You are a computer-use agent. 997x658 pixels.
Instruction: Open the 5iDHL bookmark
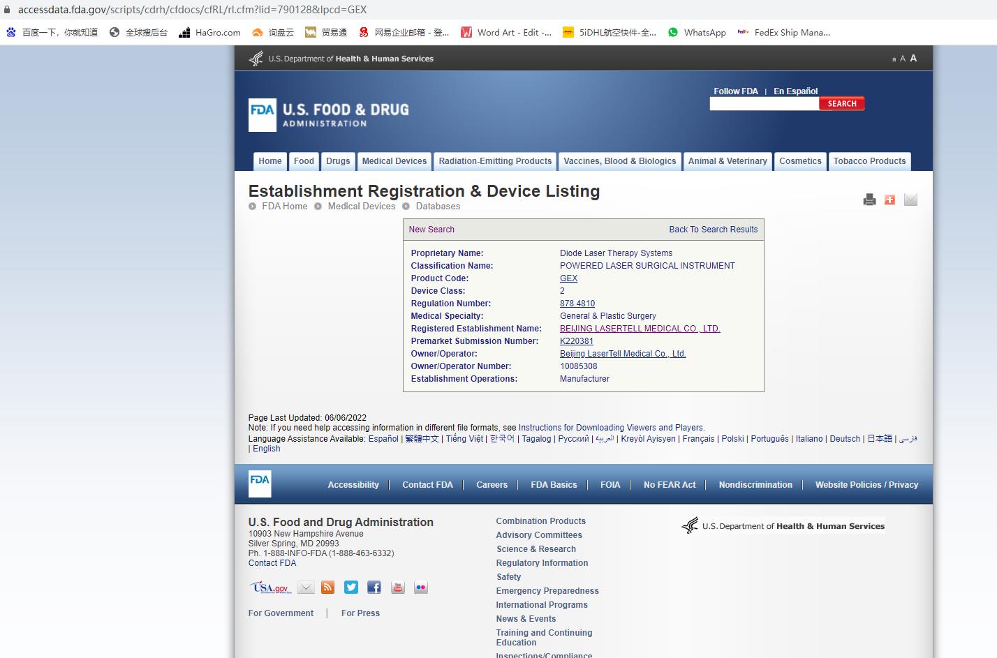[x=610, y=32]
